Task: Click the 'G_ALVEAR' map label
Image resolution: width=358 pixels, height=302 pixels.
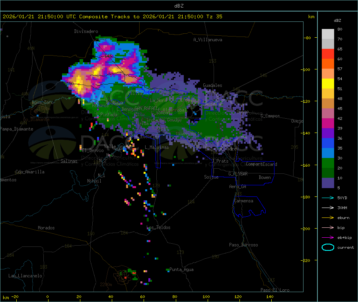Action: tap(238, 174)
